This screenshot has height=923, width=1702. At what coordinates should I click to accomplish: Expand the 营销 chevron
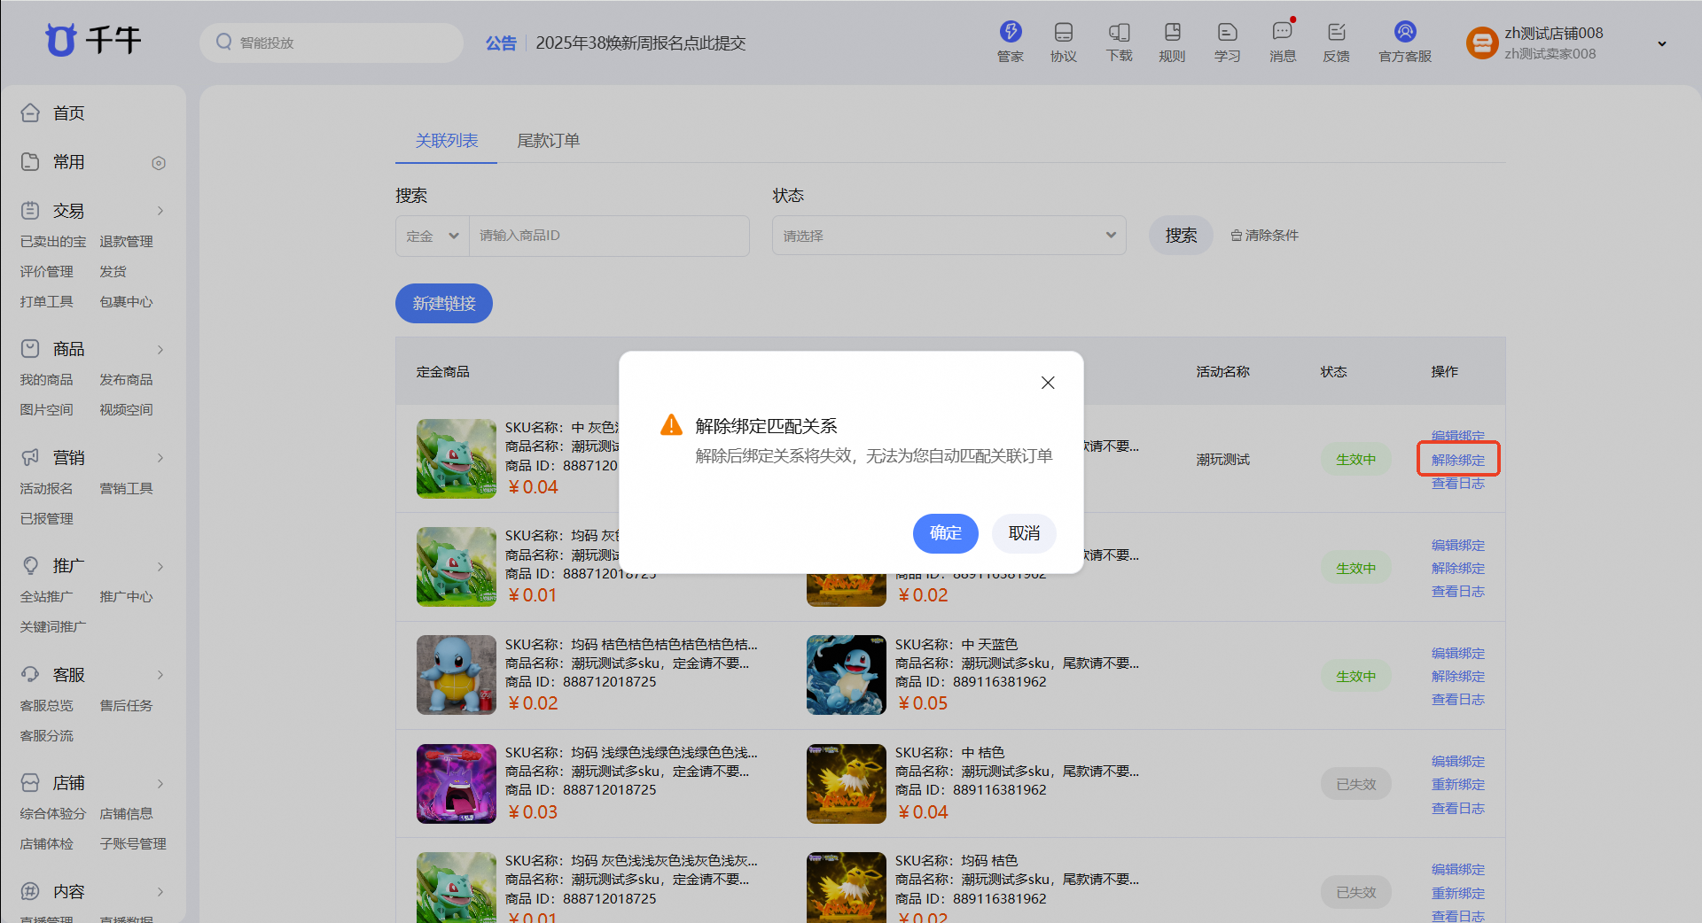(x=160, y=458)
